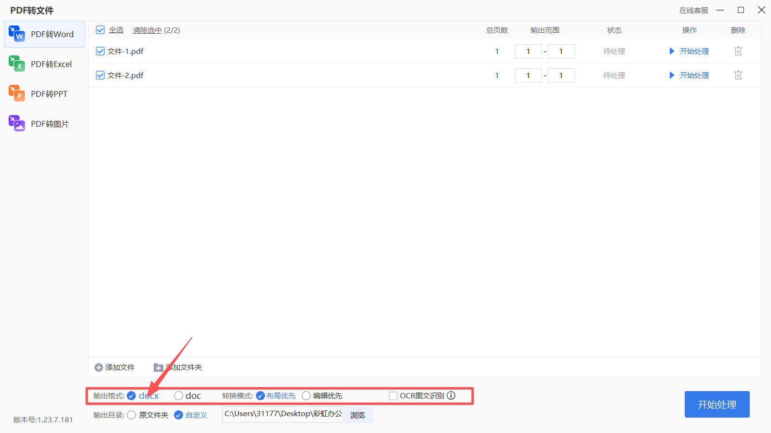Click the 状态 column header
This screenshot has height=433, width=771.
614,30
